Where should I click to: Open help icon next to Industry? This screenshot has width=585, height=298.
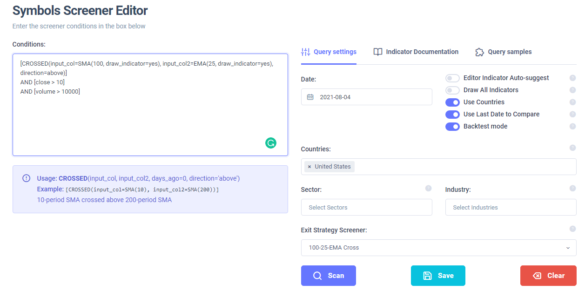pos(573,188)
